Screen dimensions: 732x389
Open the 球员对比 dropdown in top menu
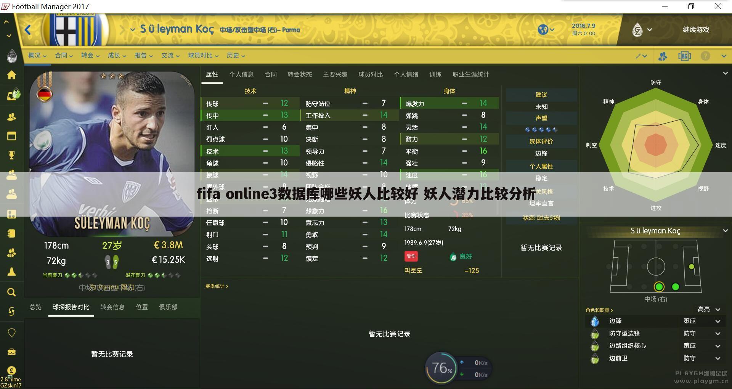(x=203, y=56)
